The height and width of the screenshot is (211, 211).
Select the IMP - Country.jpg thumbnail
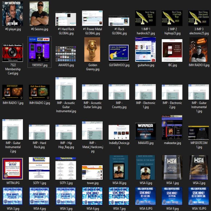pos(119,92)
